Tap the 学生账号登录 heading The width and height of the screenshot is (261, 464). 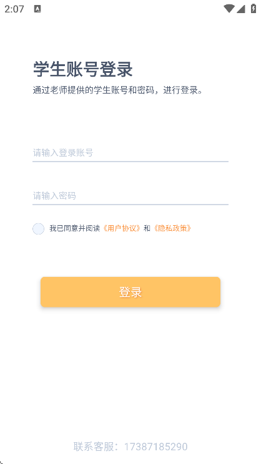click(x=82, y=70)
